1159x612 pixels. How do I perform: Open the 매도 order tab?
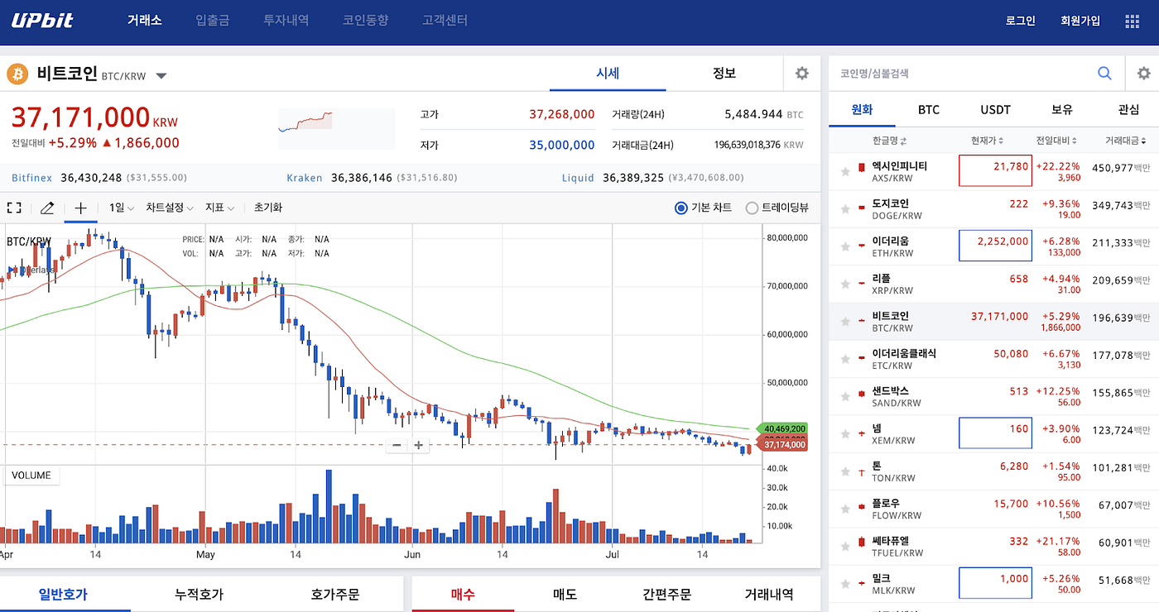[565, 594]
